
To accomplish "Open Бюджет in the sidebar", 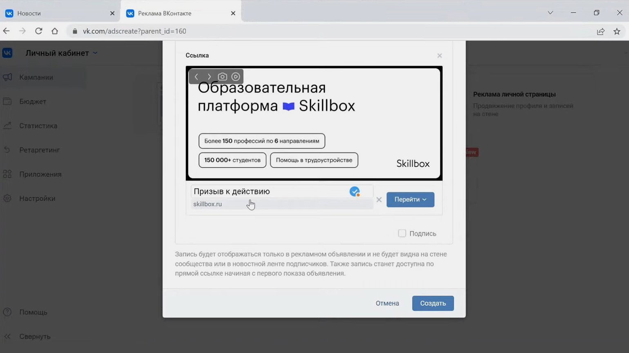I will click(33, 101).
